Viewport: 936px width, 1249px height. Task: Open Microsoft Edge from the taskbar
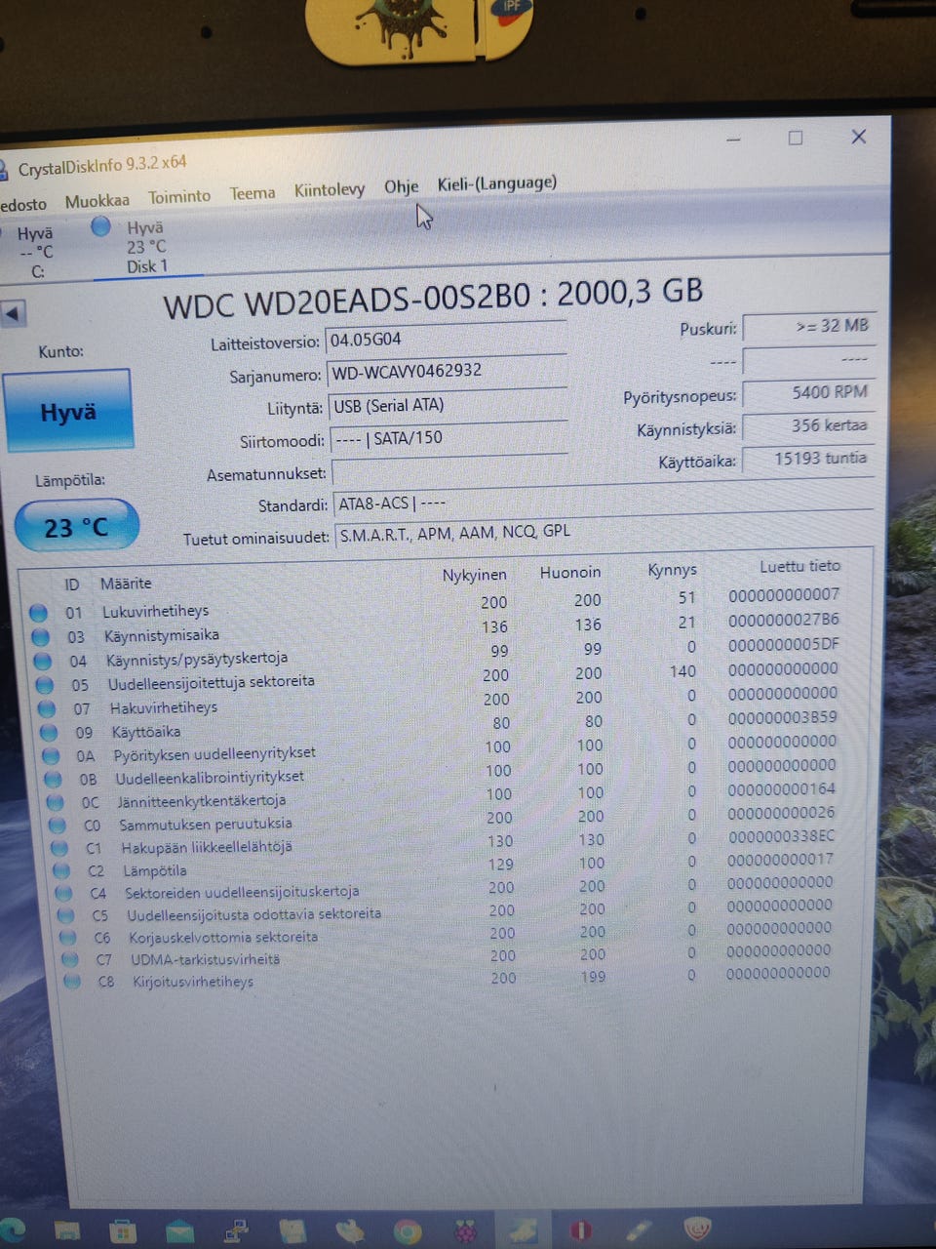point(10,1229)
